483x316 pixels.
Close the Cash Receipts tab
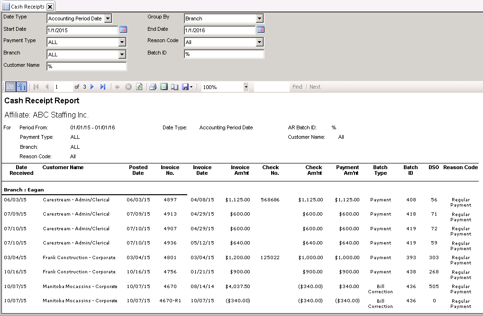coord(50,7)
